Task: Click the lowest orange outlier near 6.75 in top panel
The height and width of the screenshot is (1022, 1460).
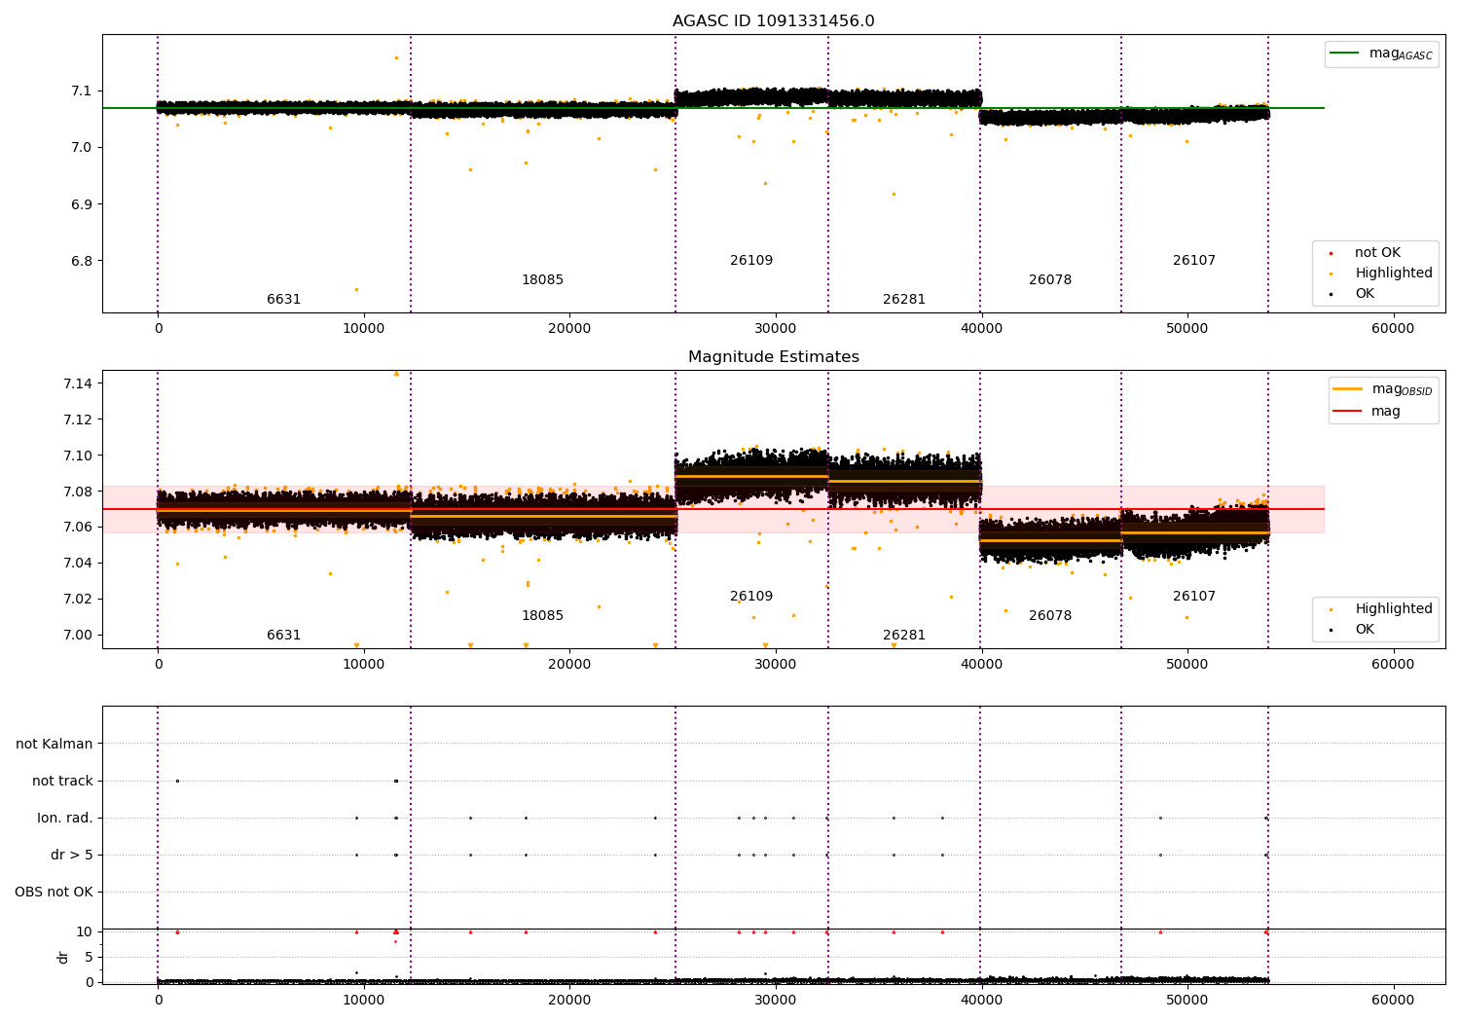Action: (356, 289)
